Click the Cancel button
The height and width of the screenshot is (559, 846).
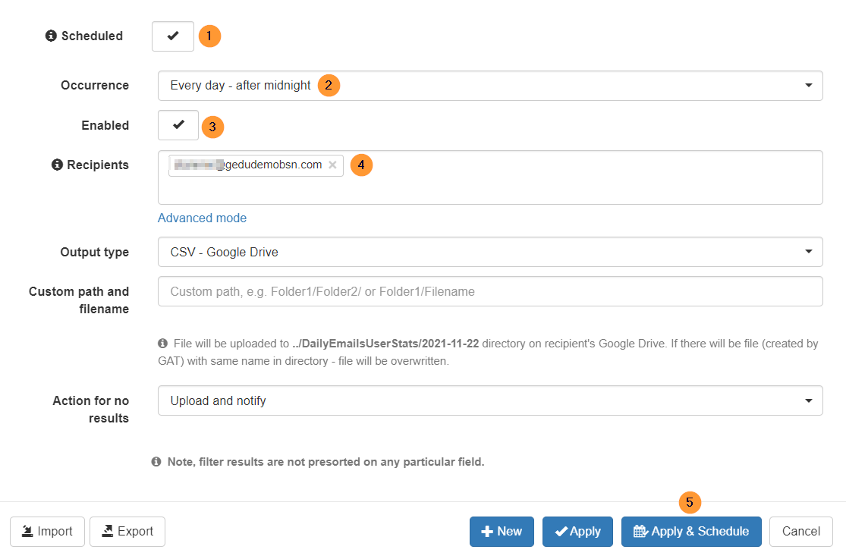(800, 531)
